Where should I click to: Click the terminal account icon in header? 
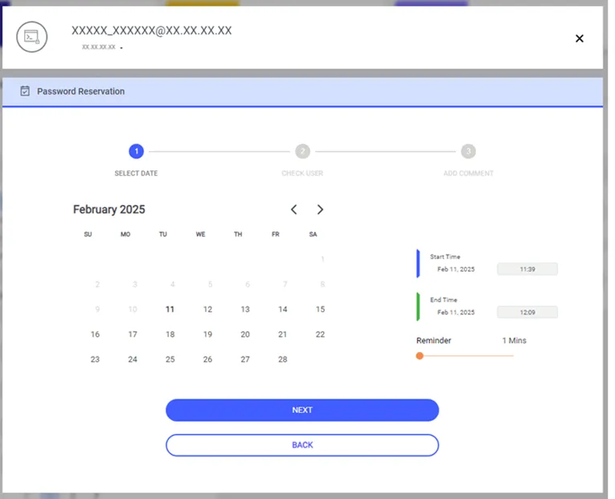pos(32,37)
